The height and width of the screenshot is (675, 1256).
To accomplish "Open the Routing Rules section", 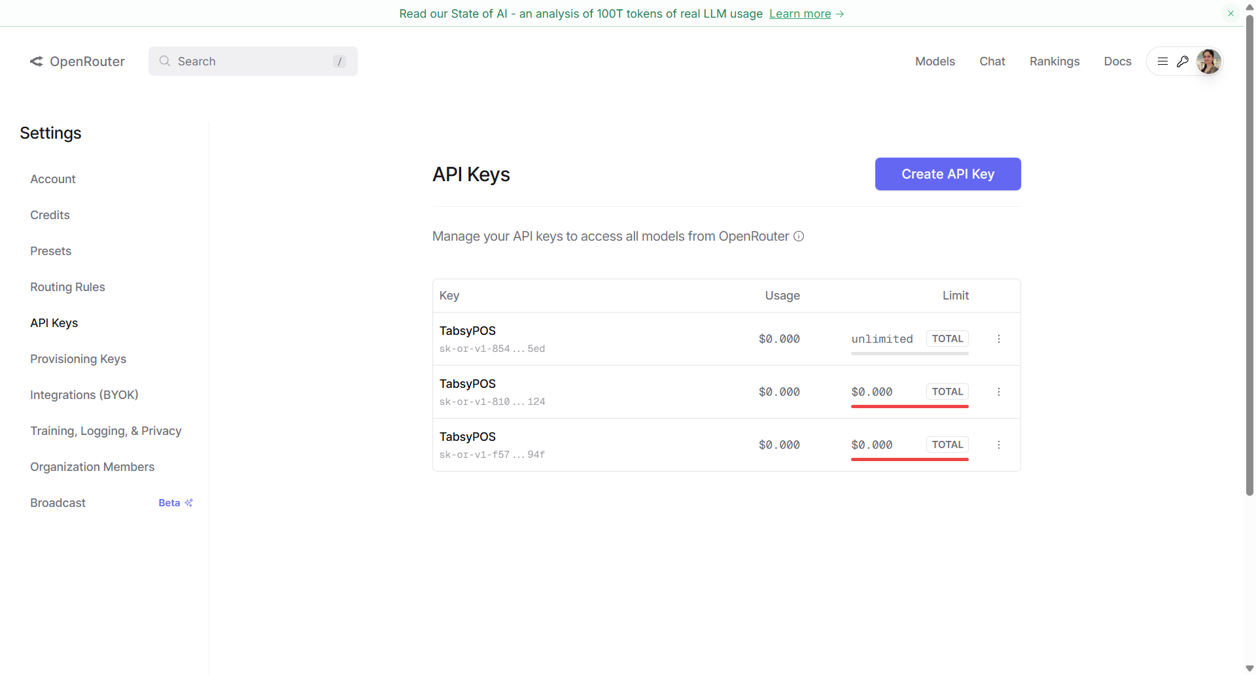I will tap(67, 287).
